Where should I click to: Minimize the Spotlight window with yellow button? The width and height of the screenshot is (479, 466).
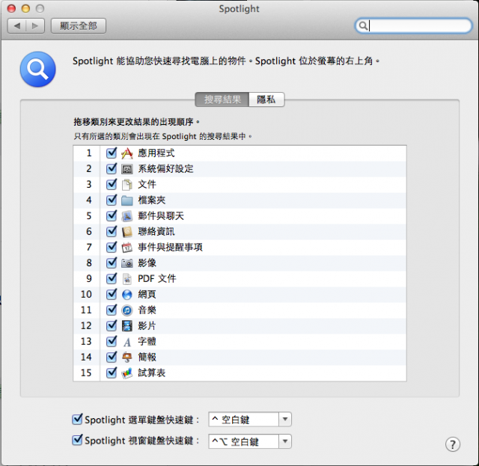click(25, 8)
